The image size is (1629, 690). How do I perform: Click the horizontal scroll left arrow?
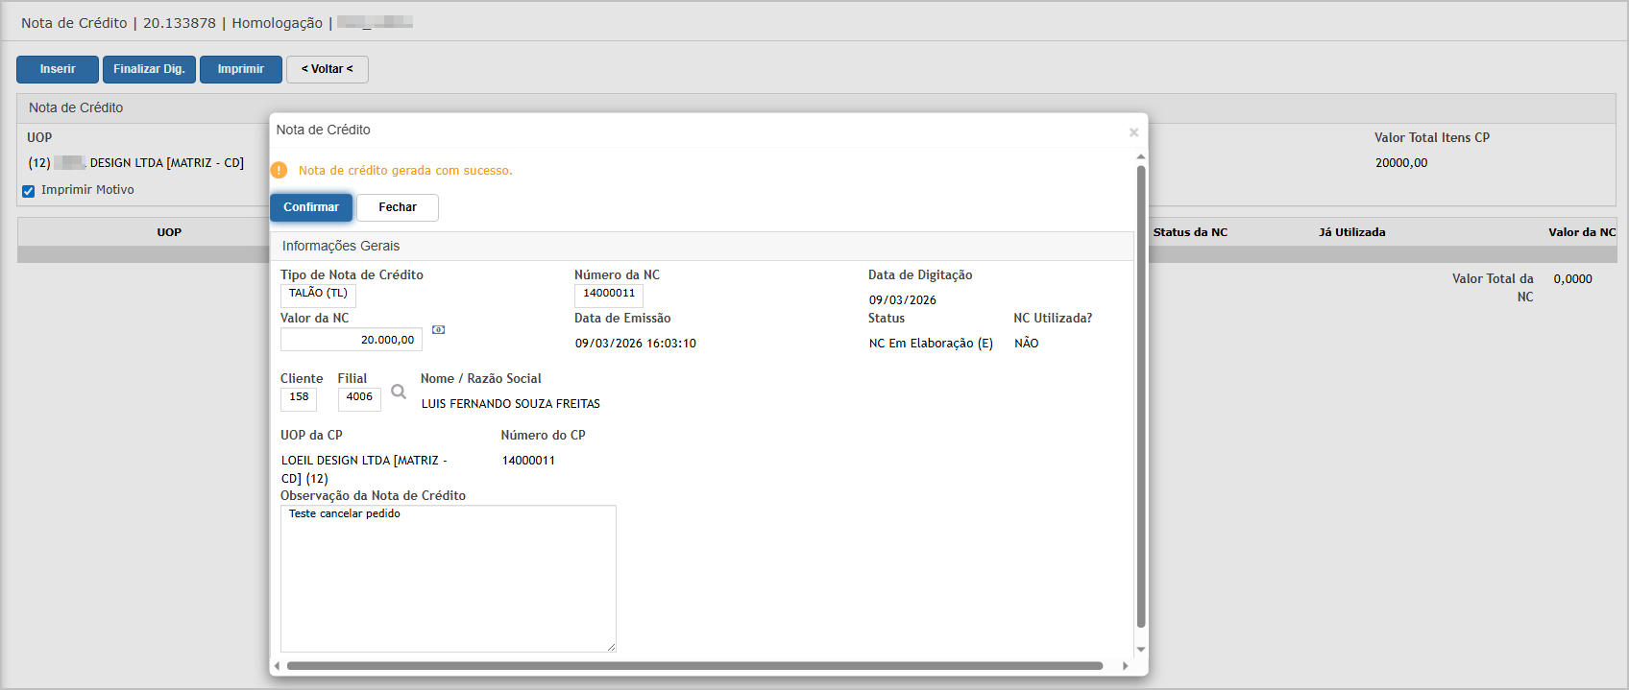click(x=278, y=666)
